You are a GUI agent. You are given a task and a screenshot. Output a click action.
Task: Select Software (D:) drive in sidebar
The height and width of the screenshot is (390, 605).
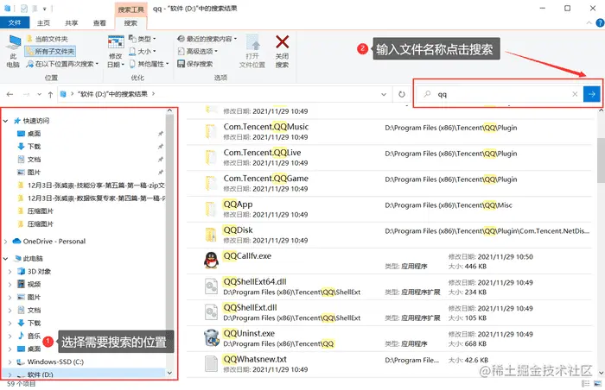coord(35,374)
